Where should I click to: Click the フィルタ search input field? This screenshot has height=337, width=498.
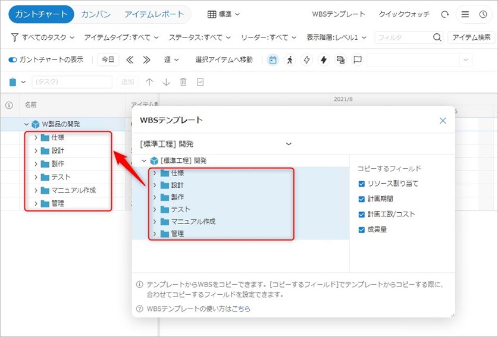[x=402, y=37]
